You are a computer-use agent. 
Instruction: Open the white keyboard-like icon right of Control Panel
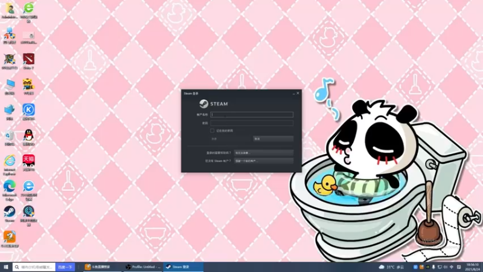pyautogui.click(x=28, y=37)
